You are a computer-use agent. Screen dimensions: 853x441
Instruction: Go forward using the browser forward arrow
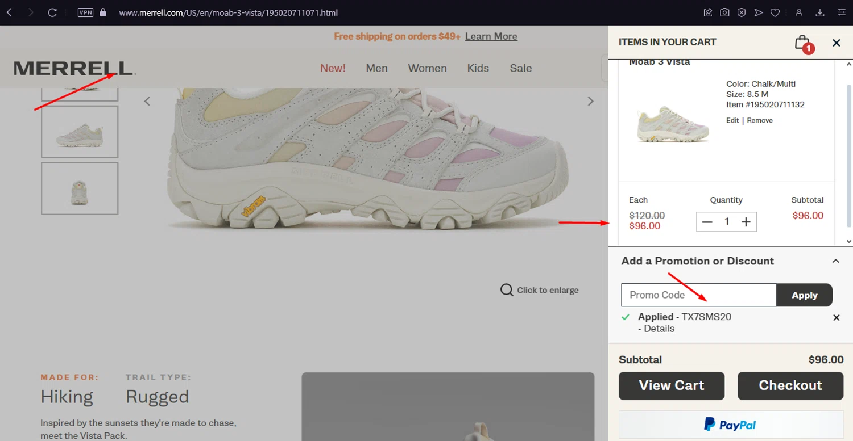31,12
